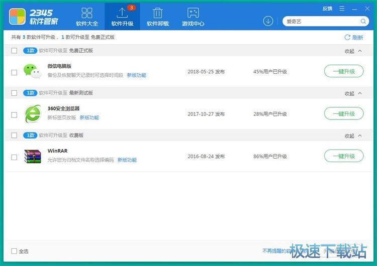The height and width of the screenshot is (266, 377).
Task: Open the 软件卸载 trash tab
Action: pos(158,17)
